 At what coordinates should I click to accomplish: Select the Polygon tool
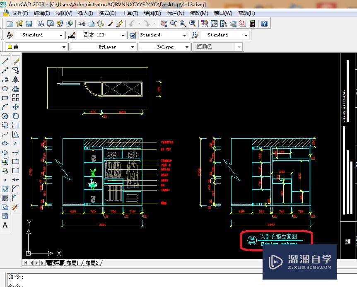click(5, 89)
